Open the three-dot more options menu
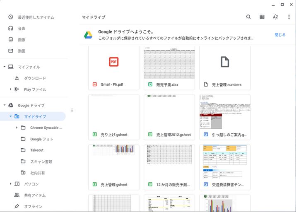Viewport: 296px width, 212px height. coord(289,17)
